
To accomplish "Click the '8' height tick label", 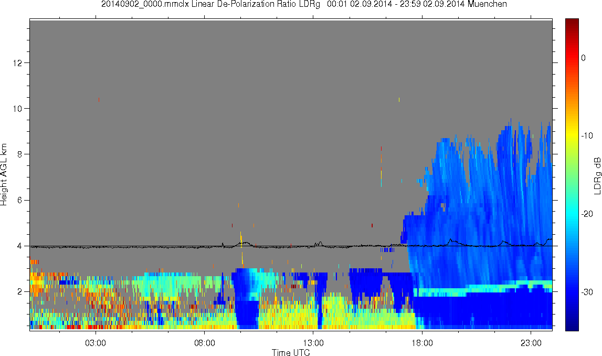I will [19, 154].
